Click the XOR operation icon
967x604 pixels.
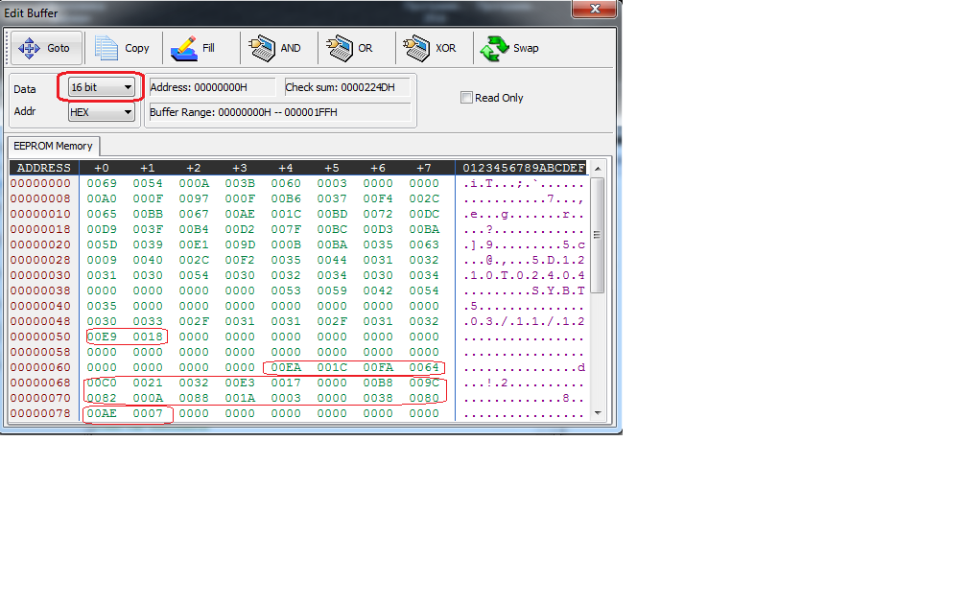click(416, 48)
